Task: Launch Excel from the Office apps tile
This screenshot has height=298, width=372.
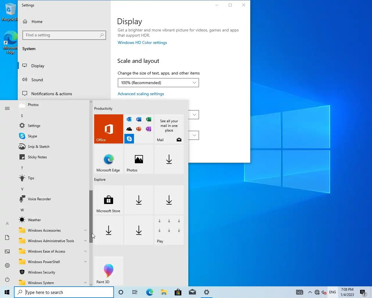Action: tap(149, 119)
